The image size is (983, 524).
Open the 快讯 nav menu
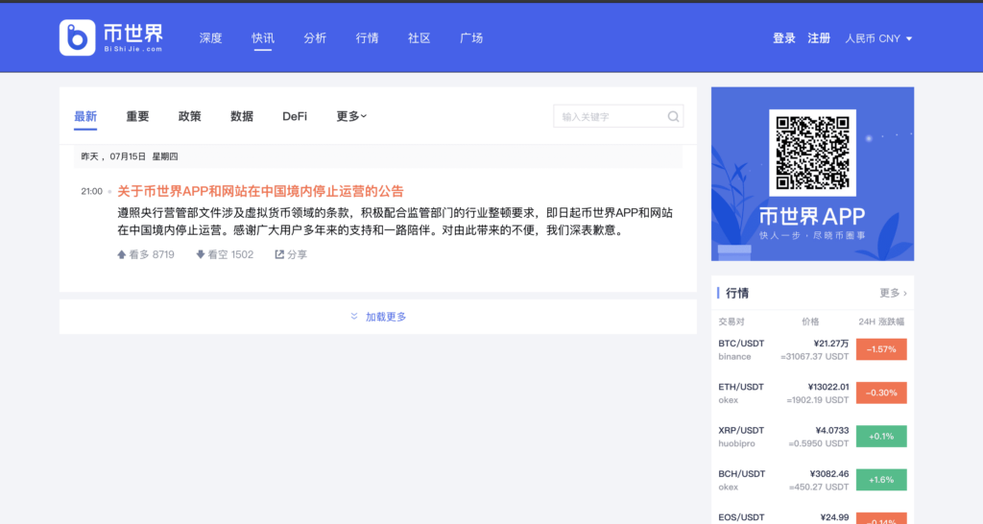coord(263,38)
